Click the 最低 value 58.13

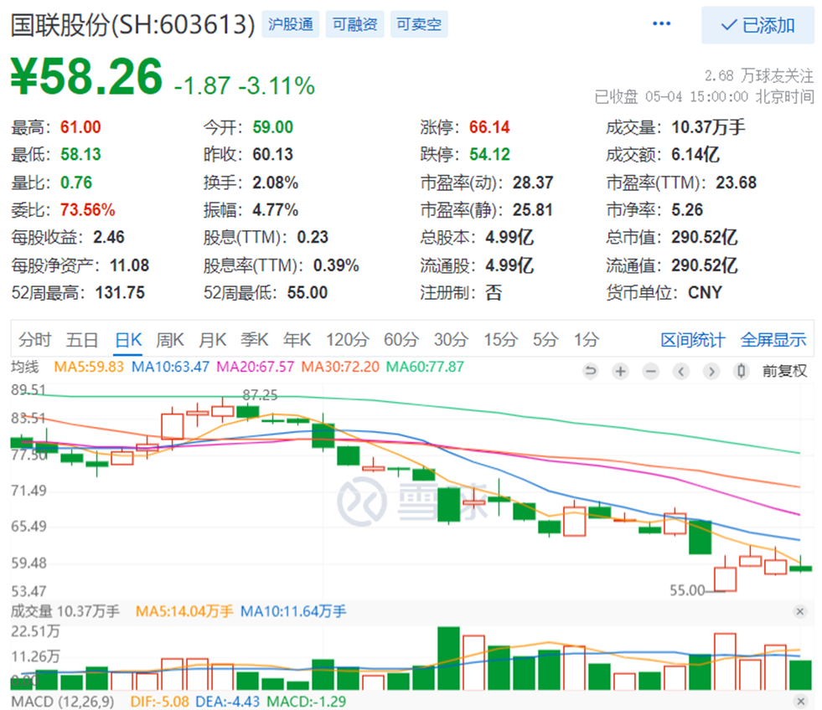[80, 155]
